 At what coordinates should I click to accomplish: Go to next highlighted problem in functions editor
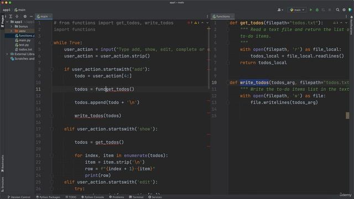click(x=346, y=23)
